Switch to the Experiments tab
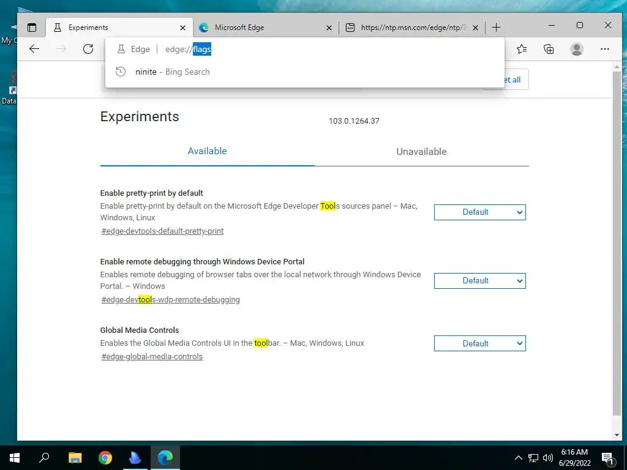Screen dimensions: 627x470 [118, 28]
